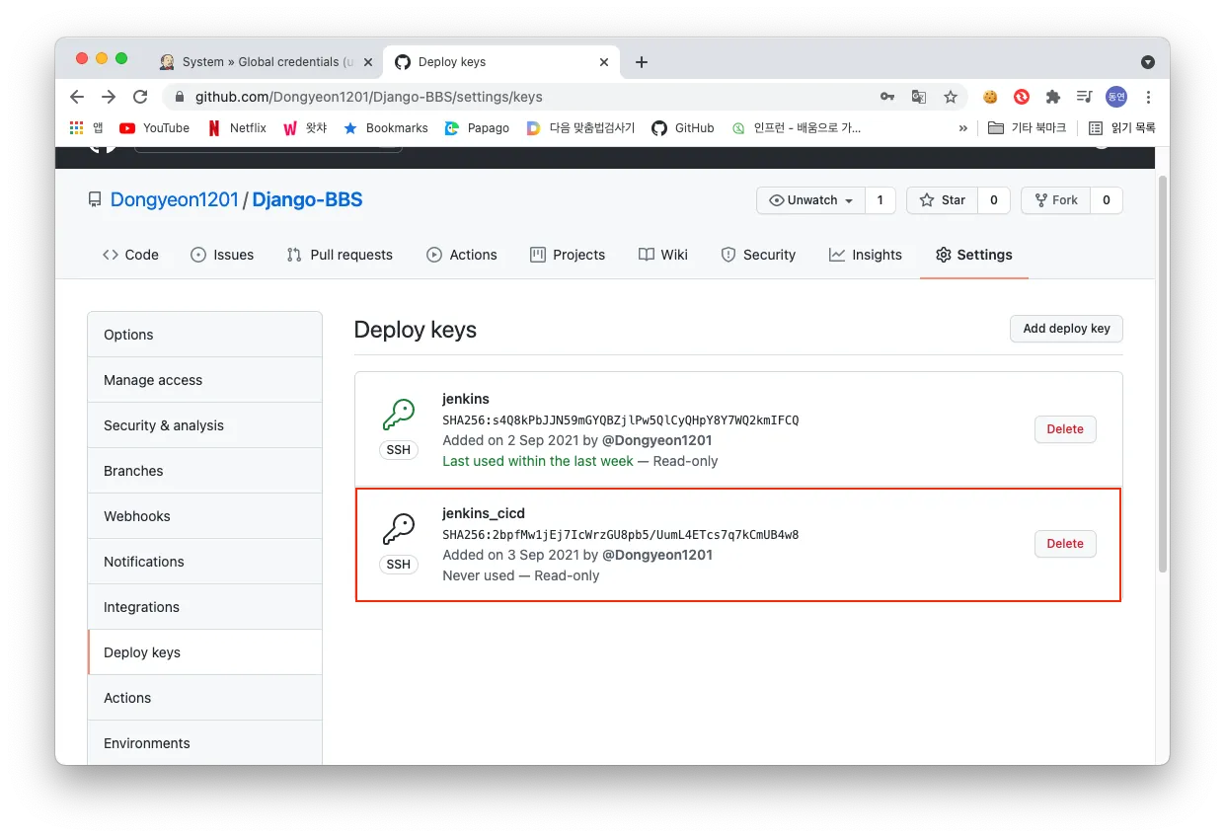The height and width of the screenshot is (838, 1225).
Task: Open the Papago bookmark
Action: pyautogui.click(x=477, y=128)
